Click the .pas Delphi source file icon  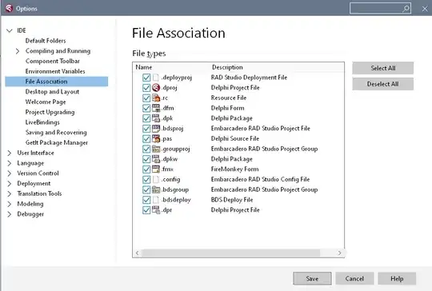pyautogui.click(x=156, y=138)
